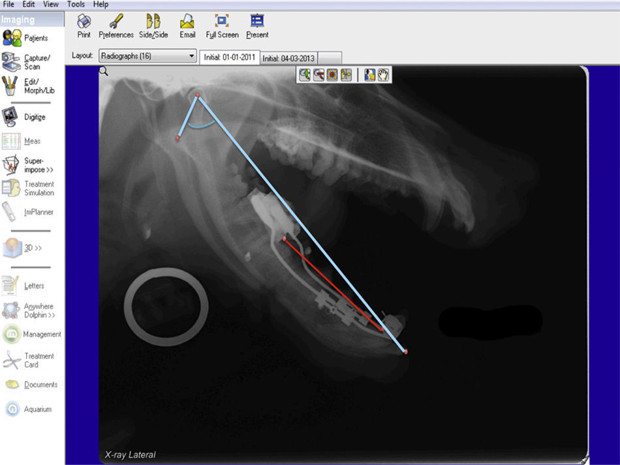Open the Layout dropdown showing Radiographs (16)
The width and height of the screenshot is (620, 465).
tap(147, 56)
